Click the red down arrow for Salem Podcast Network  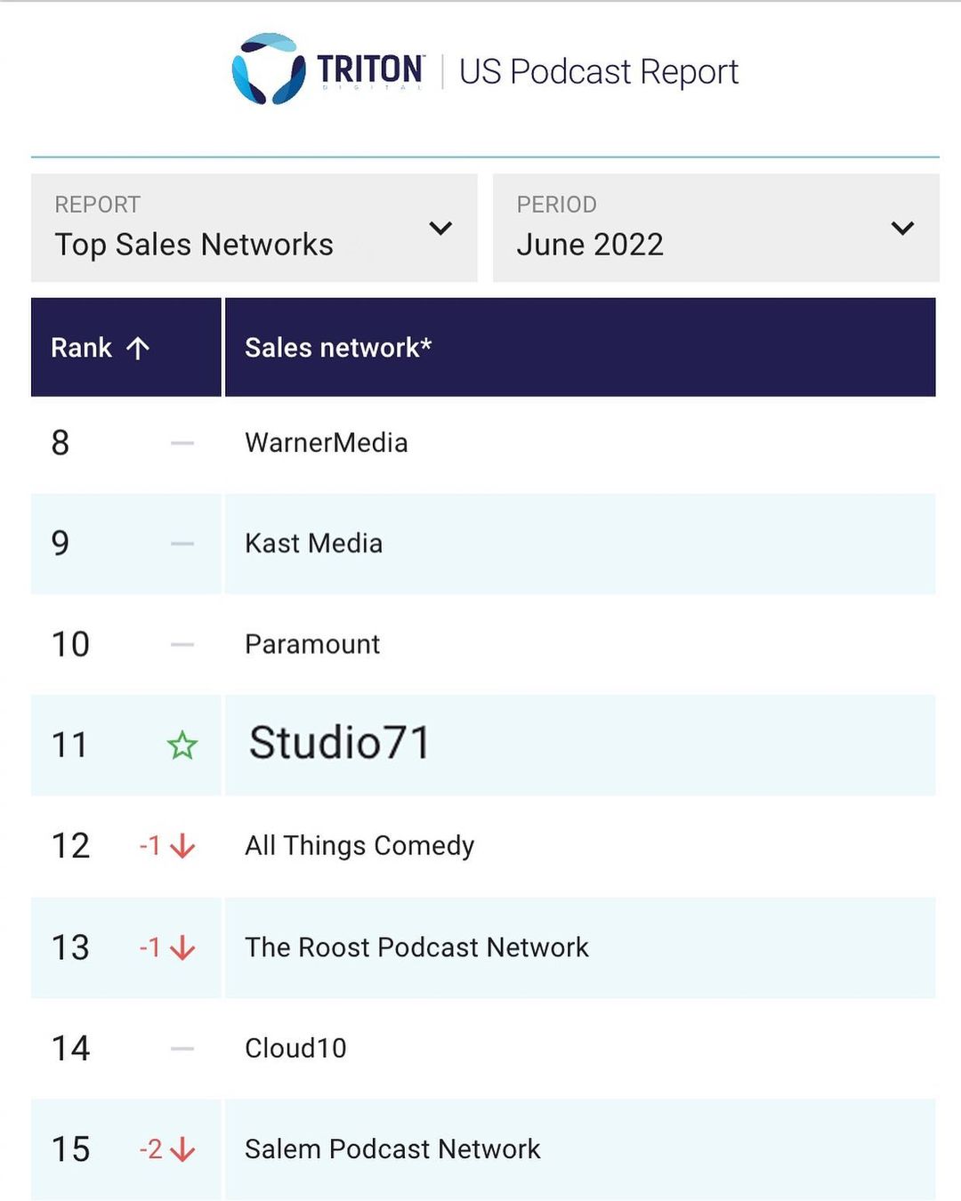[182, 1149]
